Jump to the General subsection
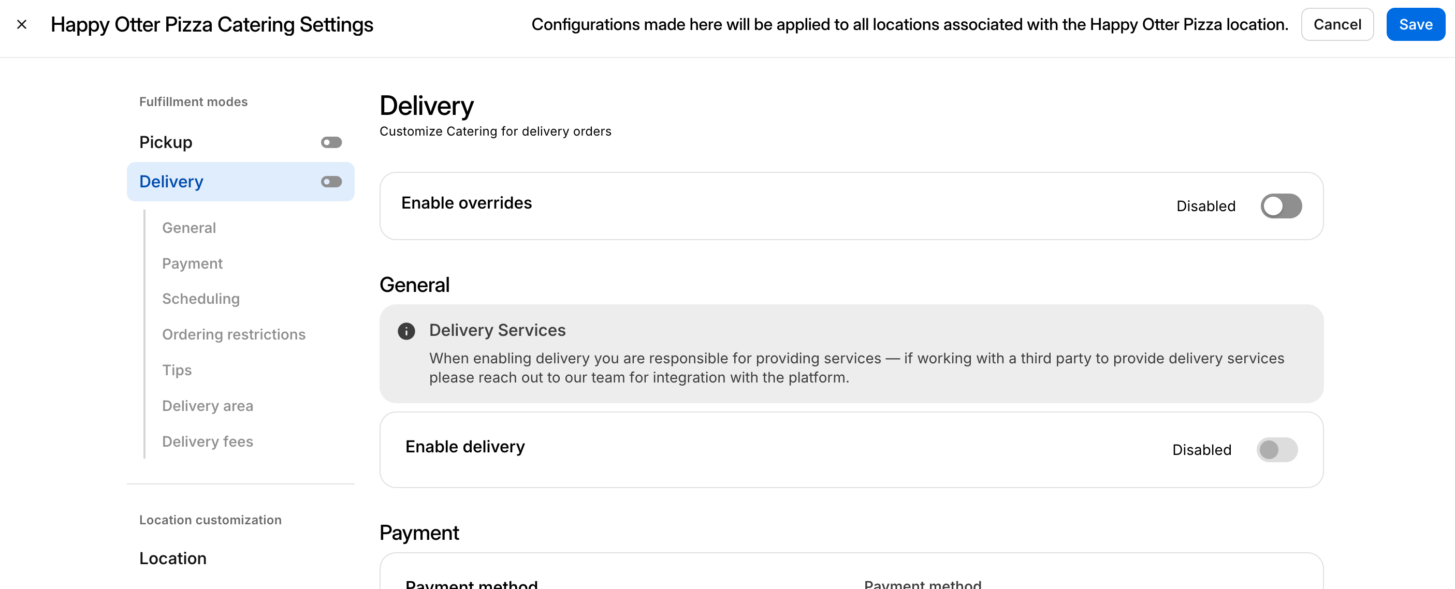This screenshot has height=589, width=1455. tap(188, 228)
